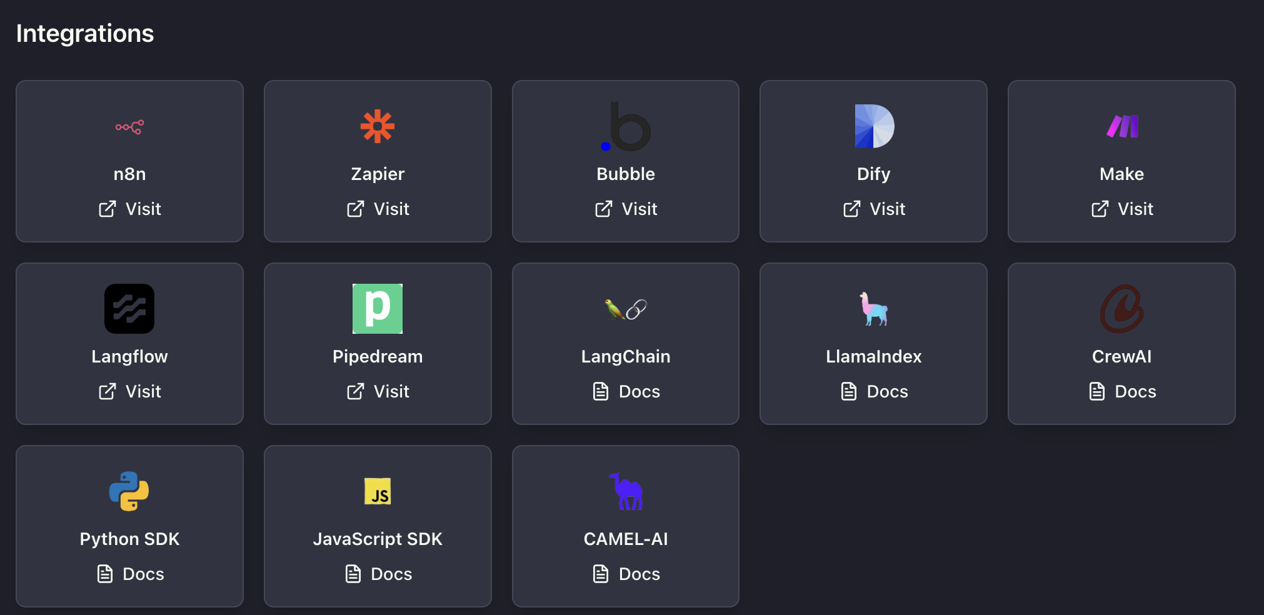Open the JavaScript SDK Docs
1264x615 pixels.
pyautogui.click(x=378, y=574)
